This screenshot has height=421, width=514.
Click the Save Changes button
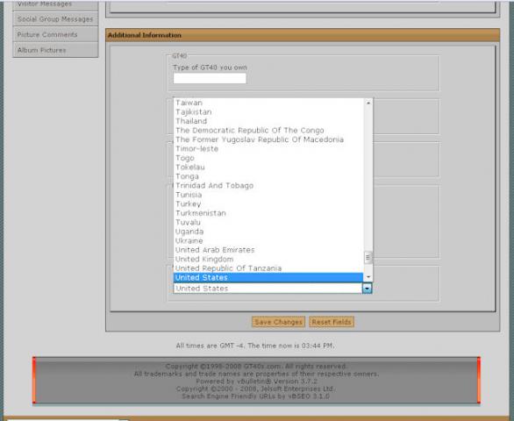pyautogui.click(x=278, y=322)
